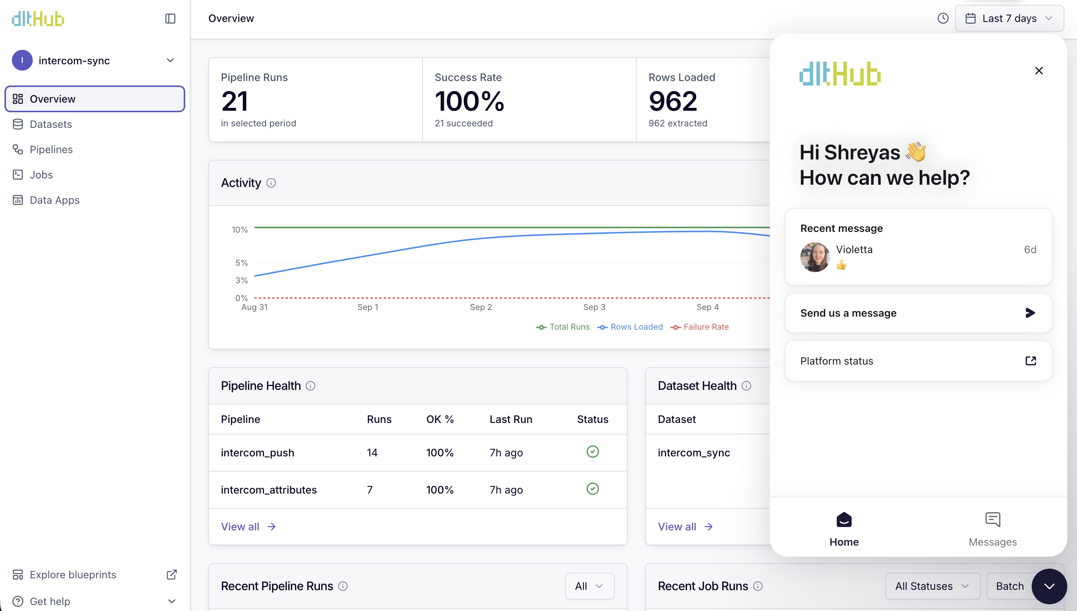Click the dltHub logo in chat panel

[840, 74]
